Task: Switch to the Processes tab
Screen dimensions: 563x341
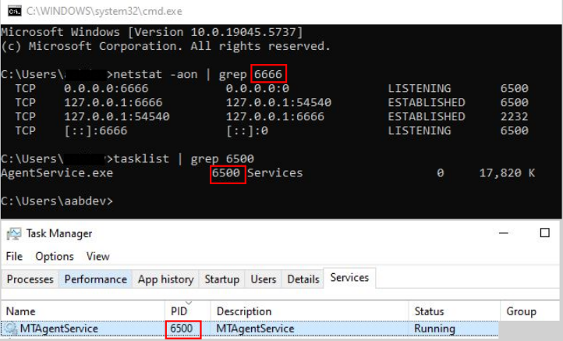Action: pos(30,279)
